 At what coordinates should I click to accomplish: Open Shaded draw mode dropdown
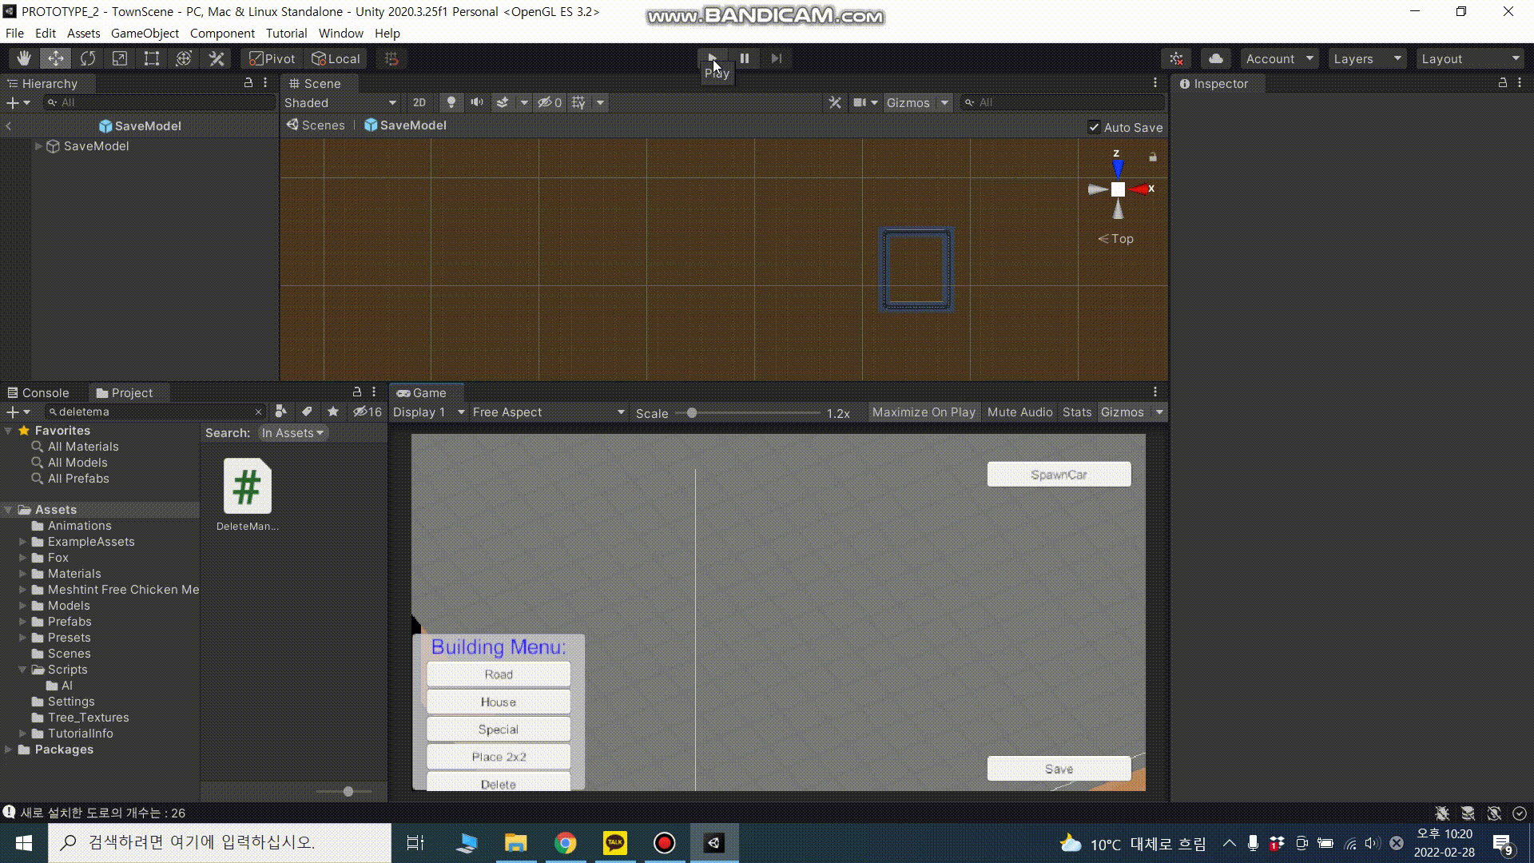[x=340, y=102]
